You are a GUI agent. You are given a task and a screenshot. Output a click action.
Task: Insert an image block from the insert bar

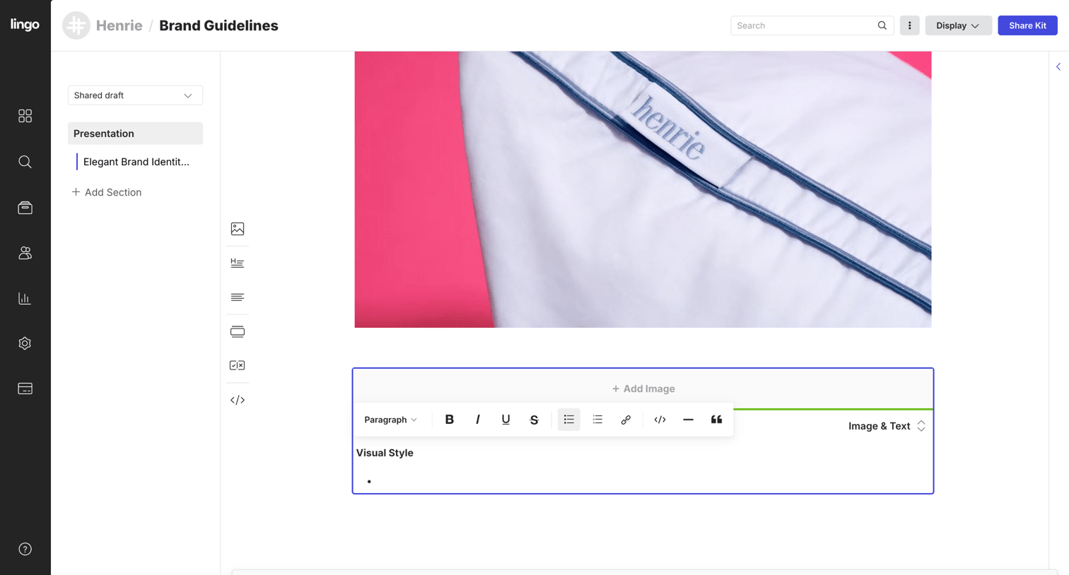pyautogui.click(x=238, y=229)
